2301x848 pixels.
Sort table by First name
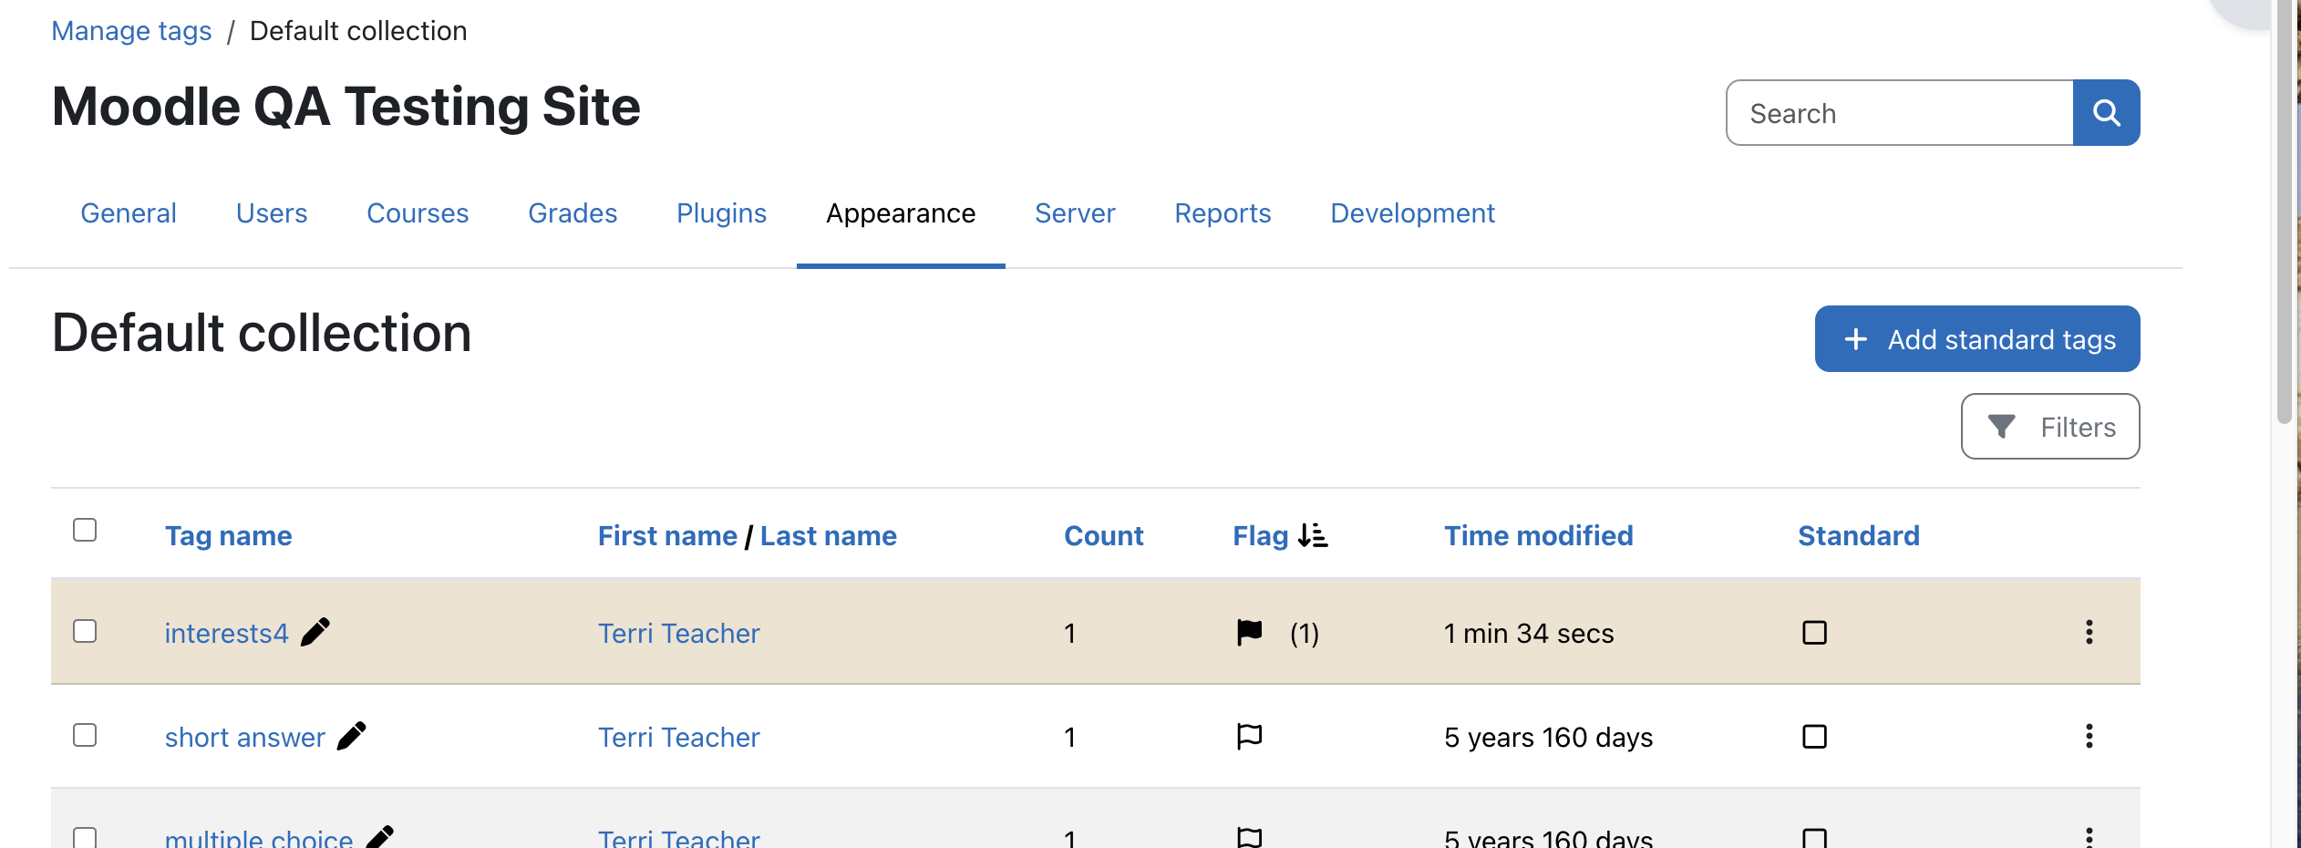667,535
